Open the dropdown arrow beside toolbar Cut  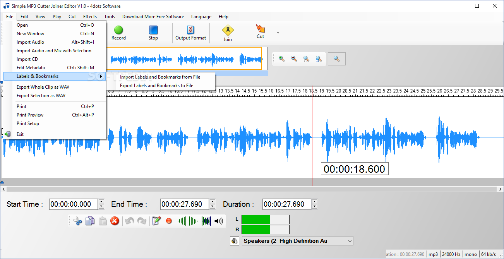point(278,33)
